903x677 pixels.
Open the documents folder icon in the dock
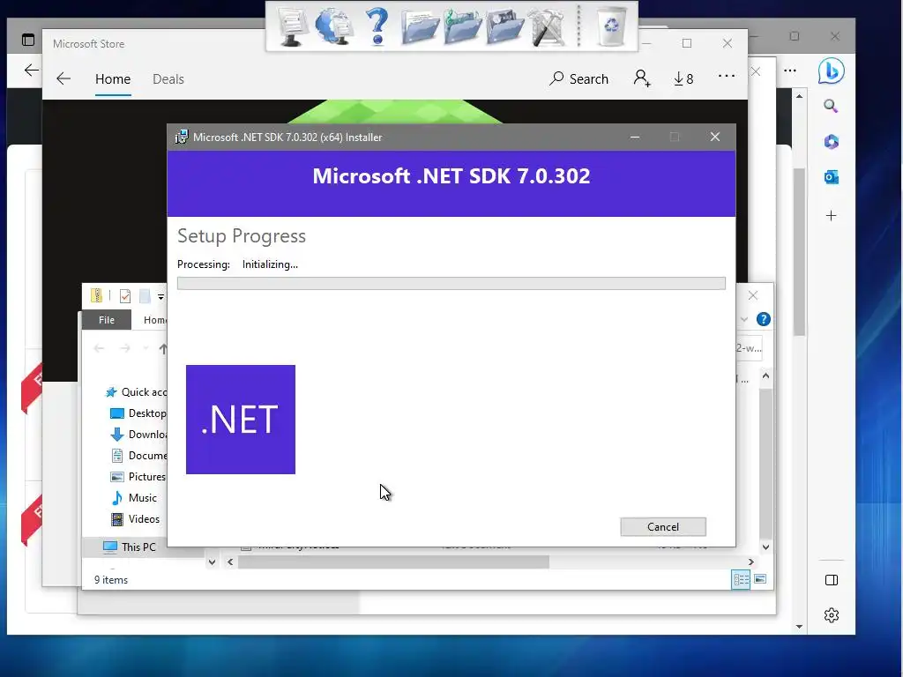(x=420, y=26)
